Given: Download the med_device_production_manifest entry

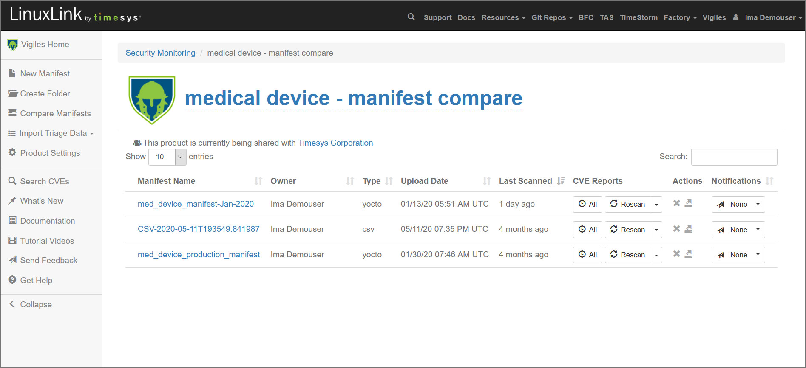Looking at the screenshot, I should (x=688, y=254).
